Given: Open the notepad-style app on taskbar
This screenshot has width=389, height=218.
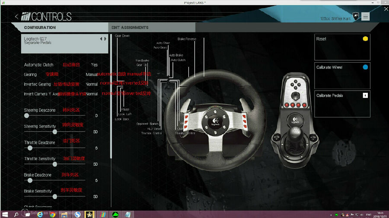Looking at the screenshot, I should 128,214.
